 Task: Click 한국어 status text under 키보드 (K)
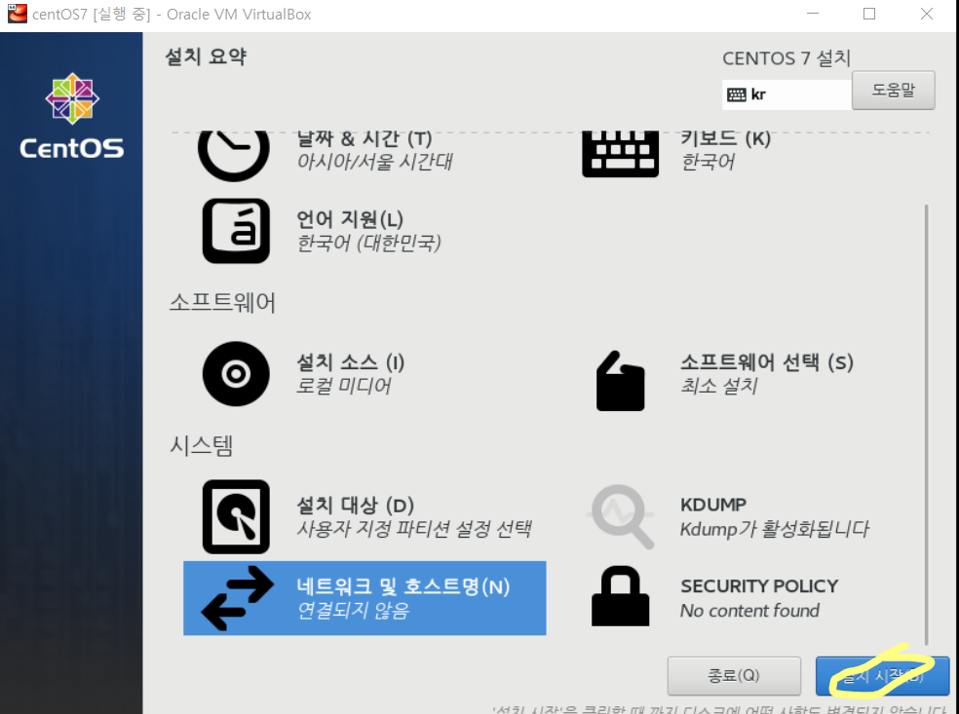(x=708, y=162)
